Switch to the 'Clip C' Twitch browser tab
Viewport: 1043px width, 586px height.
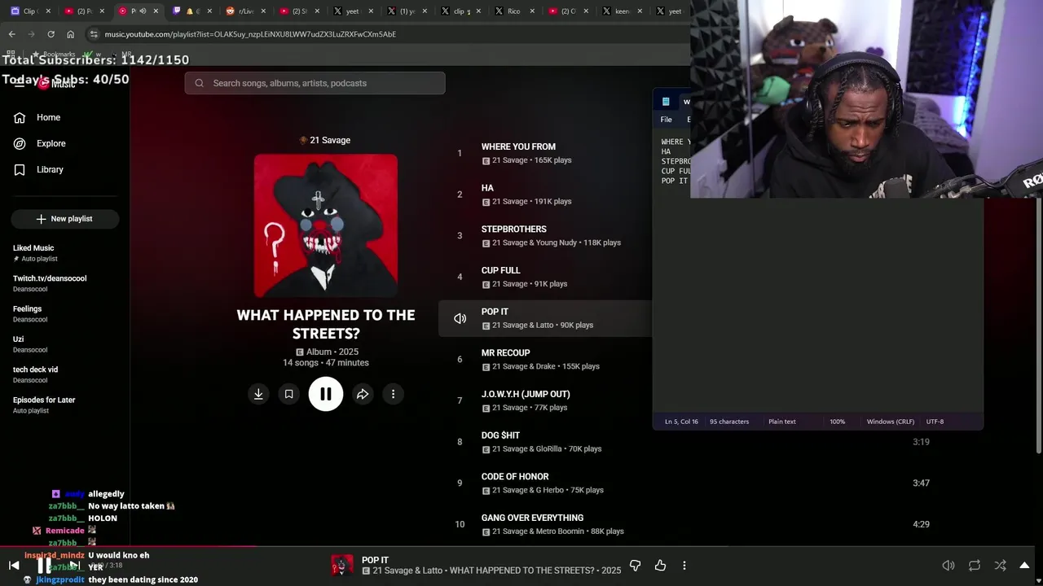click(x=30, y=11)
